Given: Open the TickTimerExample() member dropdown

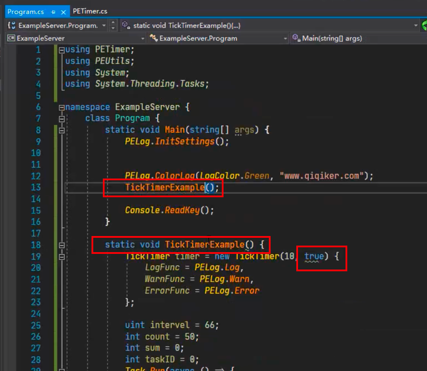Looking at the screenshot, I should tap(416, 26).
